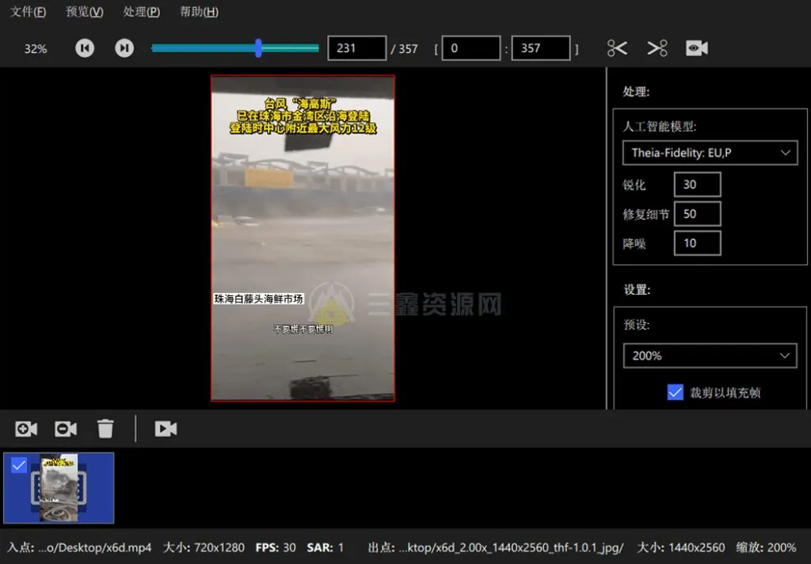Click the add video icon

[x=25, y=428]
